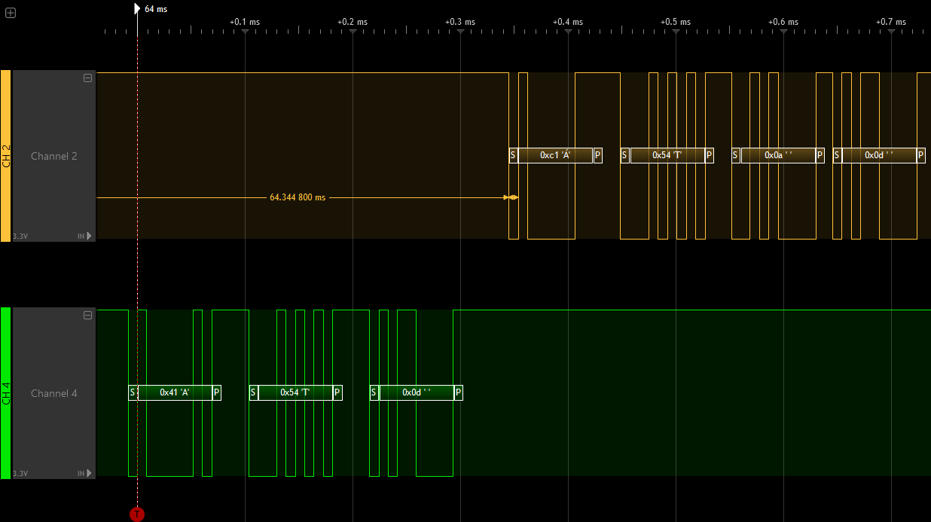Collapse Channel 2 with the minus button
Viewport: 931px width, 522px height.
(x=87, y=78)
